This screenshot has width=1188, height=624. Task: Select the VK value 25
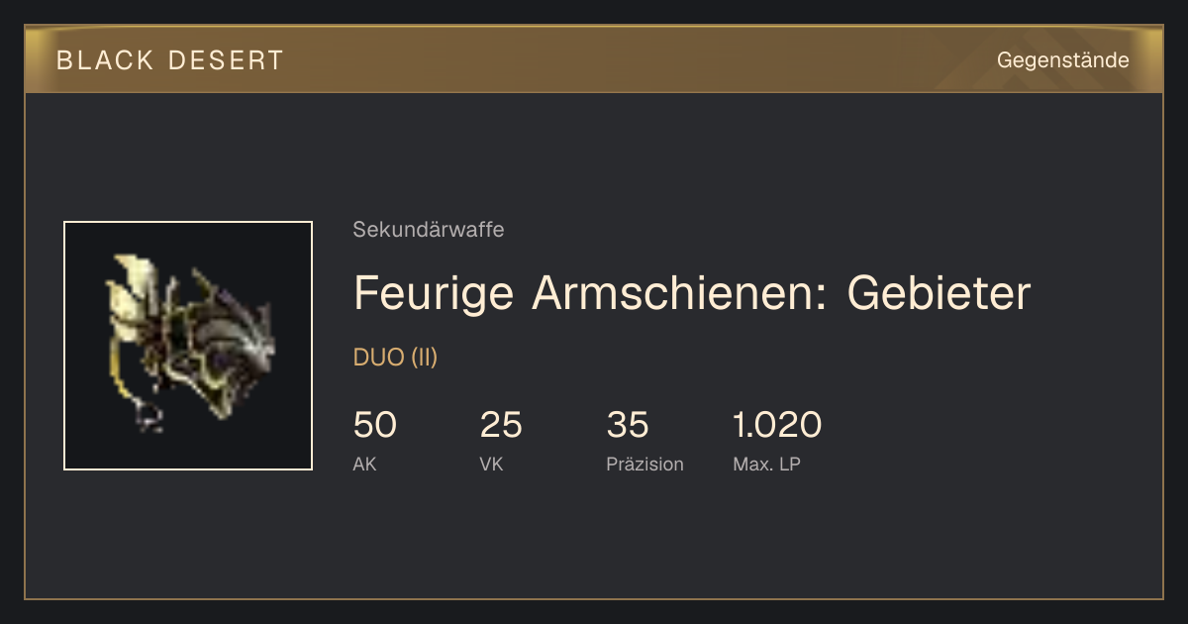click(x=501, y=425)
